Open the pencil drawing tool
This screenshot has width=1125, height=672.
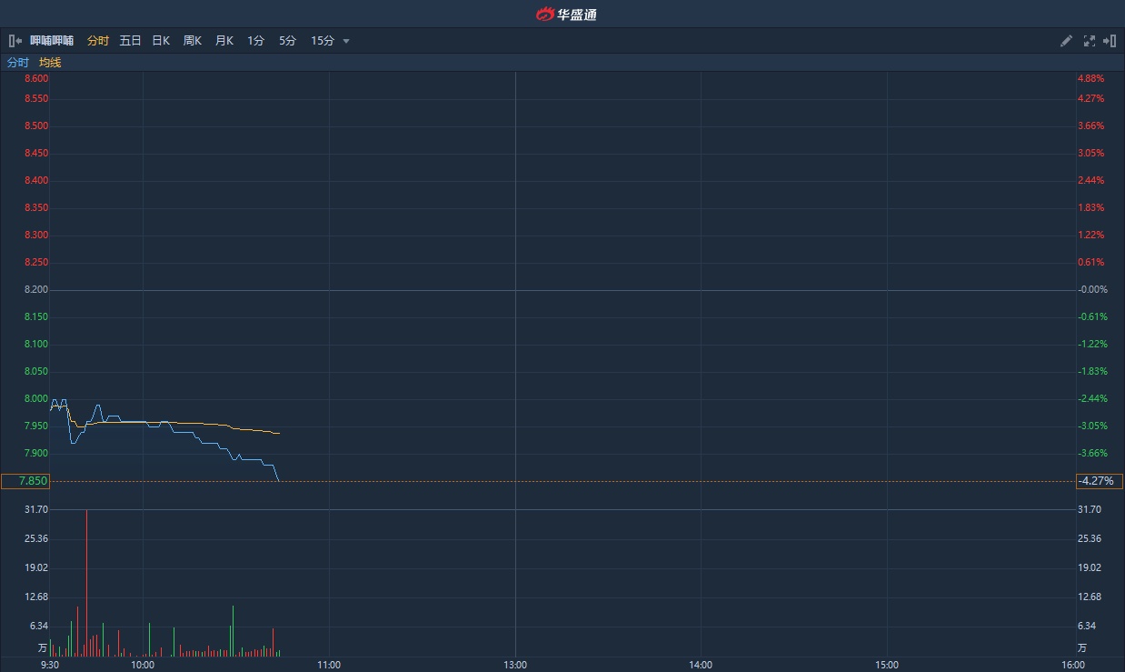(x=1066, y=41)
